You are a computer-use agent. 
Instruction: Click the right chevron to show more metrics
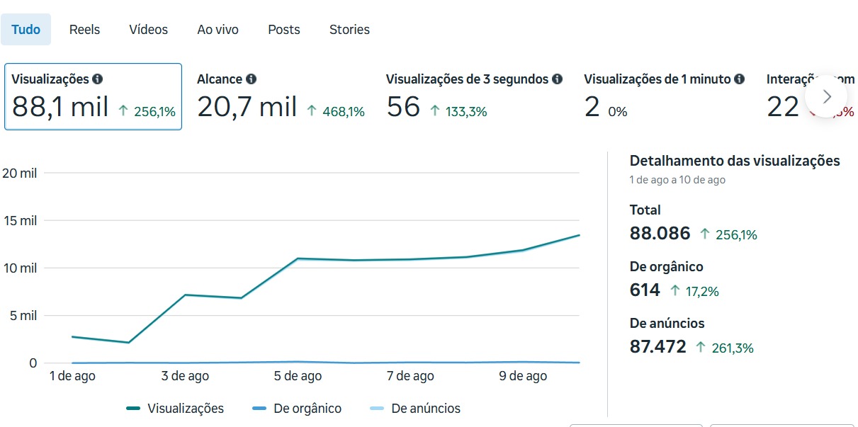(x=826, y=96)
